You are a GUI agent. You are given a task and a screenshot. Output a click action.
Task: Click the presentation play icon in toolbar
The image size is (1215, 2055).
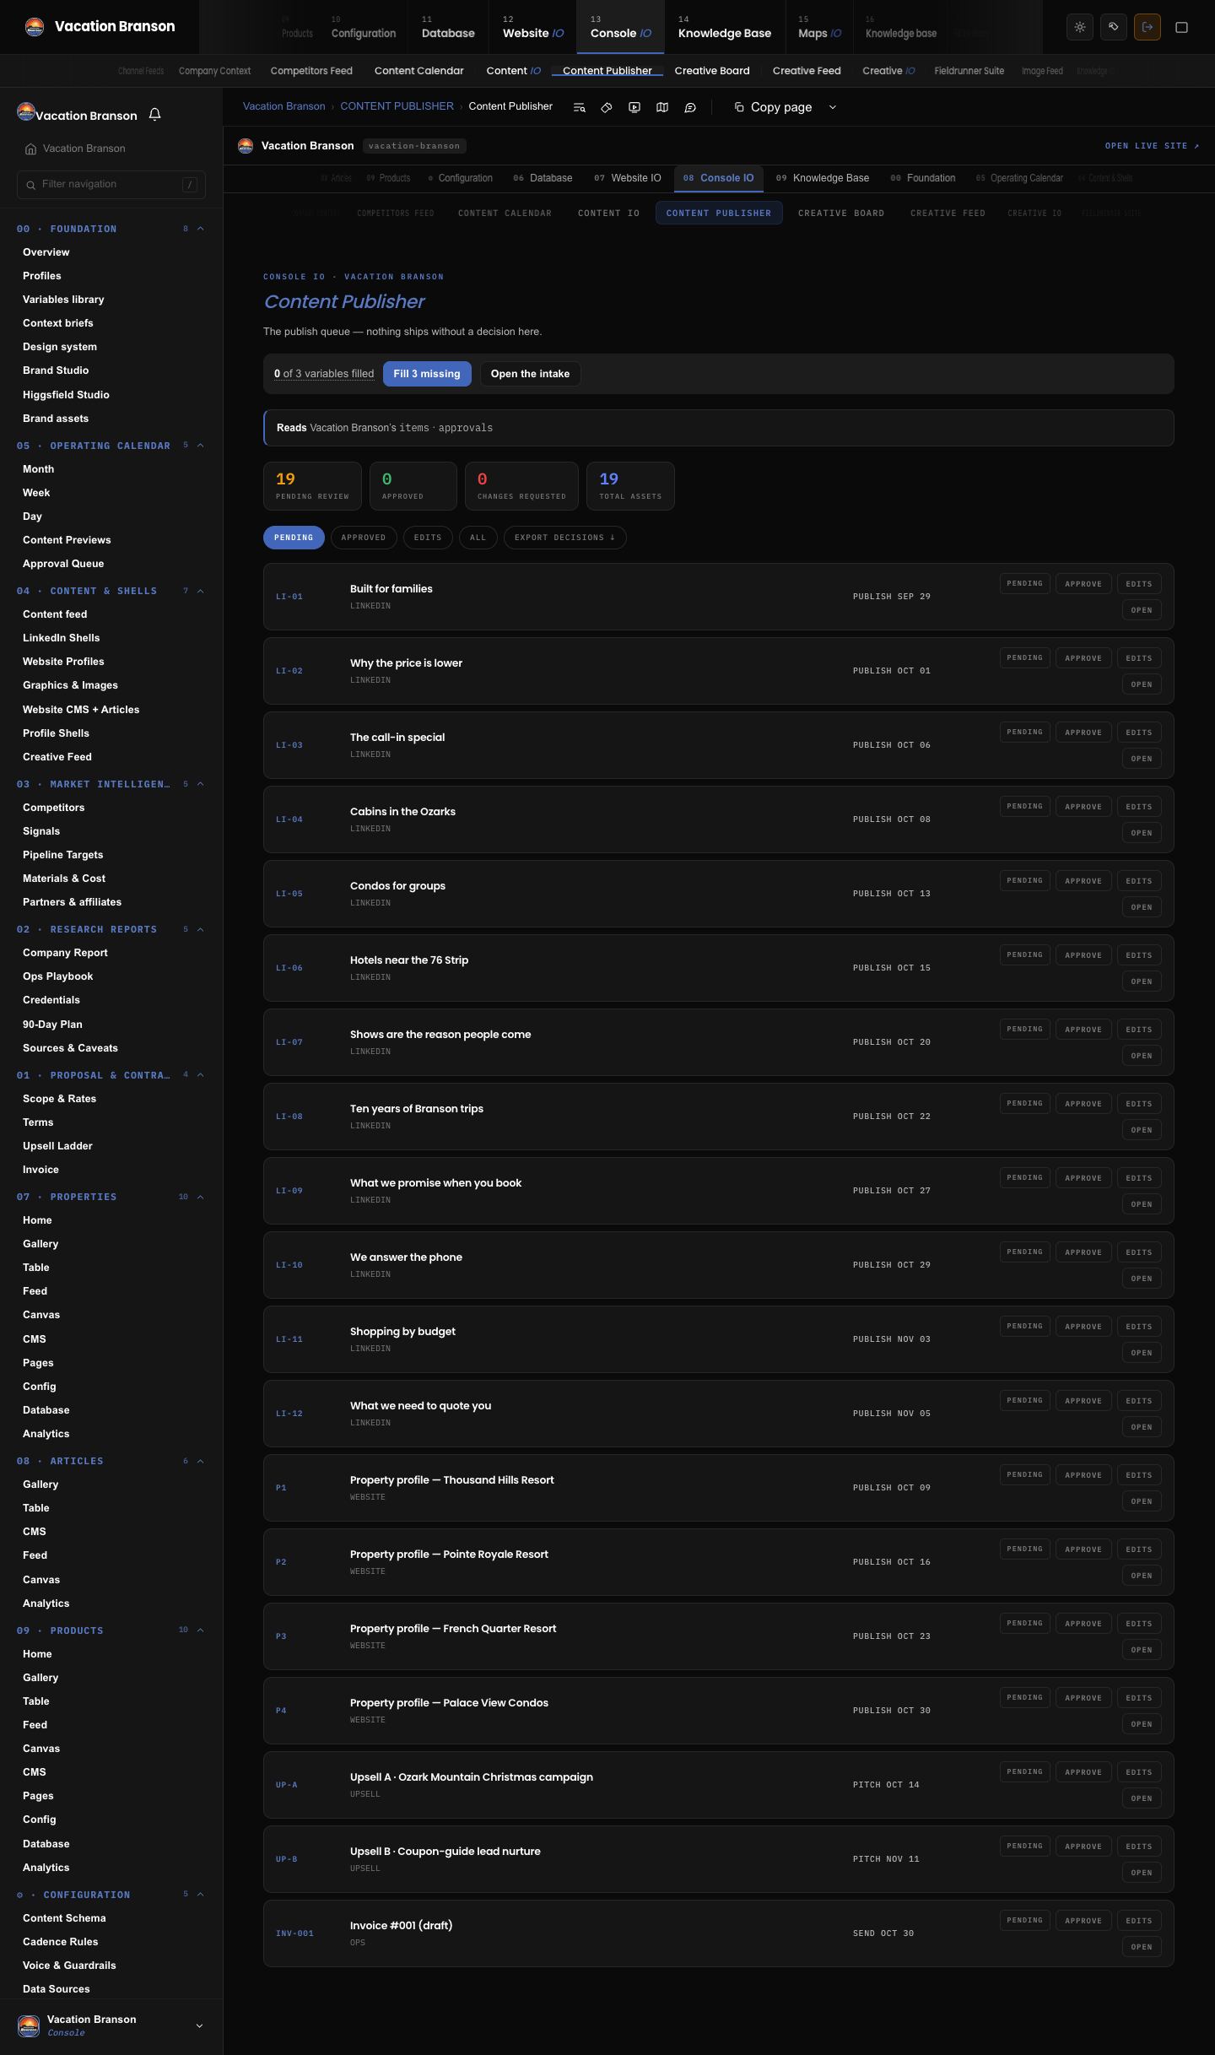(x=634, y=107)
